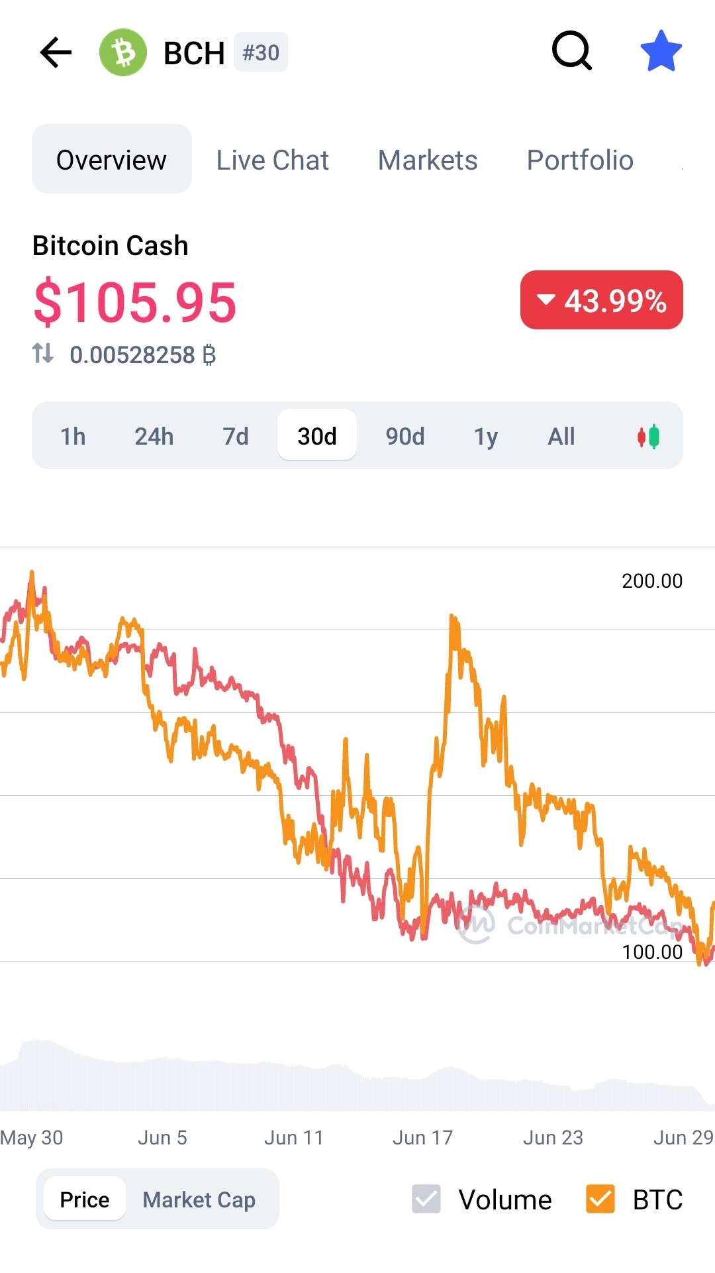The width and height of the screenshot is (715, 1273).
Task: Select the 7d time range
Action: coord(236,436)
